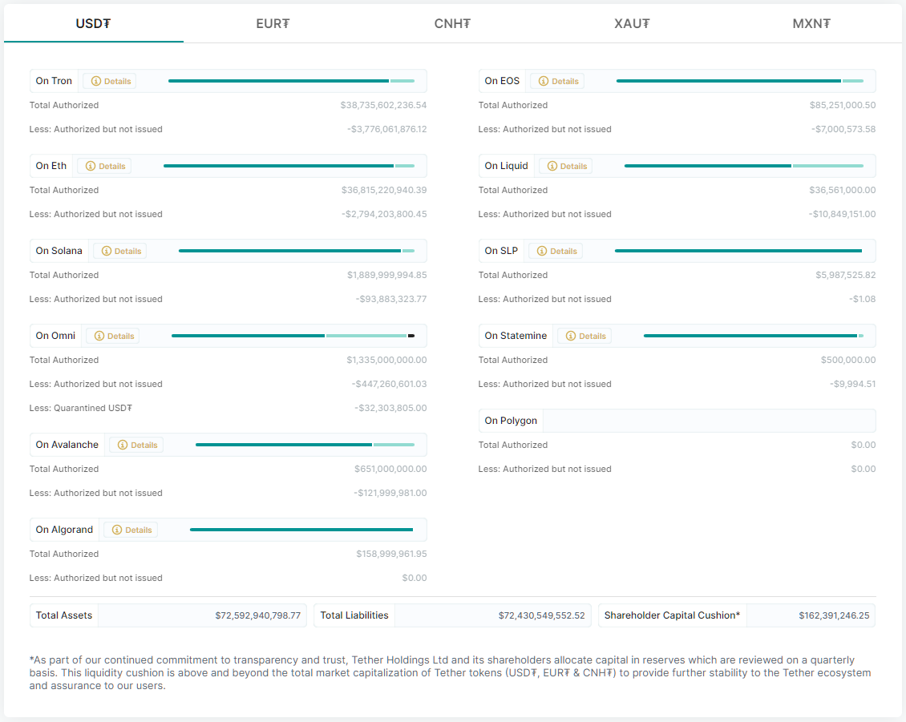Switch to the EUR₮ tab
Image resolution: width=906 pixels, height=722 pixels.
click(x=273, y=23)
